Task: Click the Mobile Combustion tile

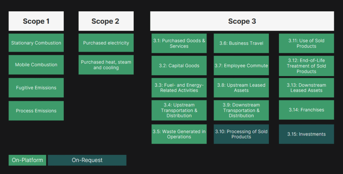Action: [36, 65]
